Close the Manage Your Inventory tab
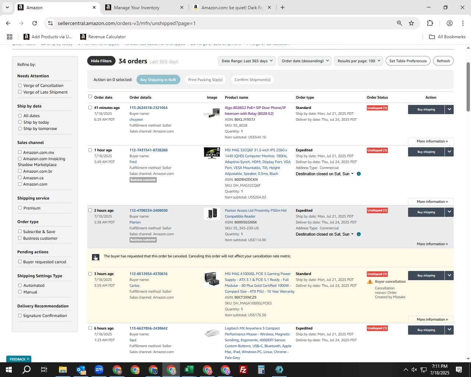 pos(182,7)
